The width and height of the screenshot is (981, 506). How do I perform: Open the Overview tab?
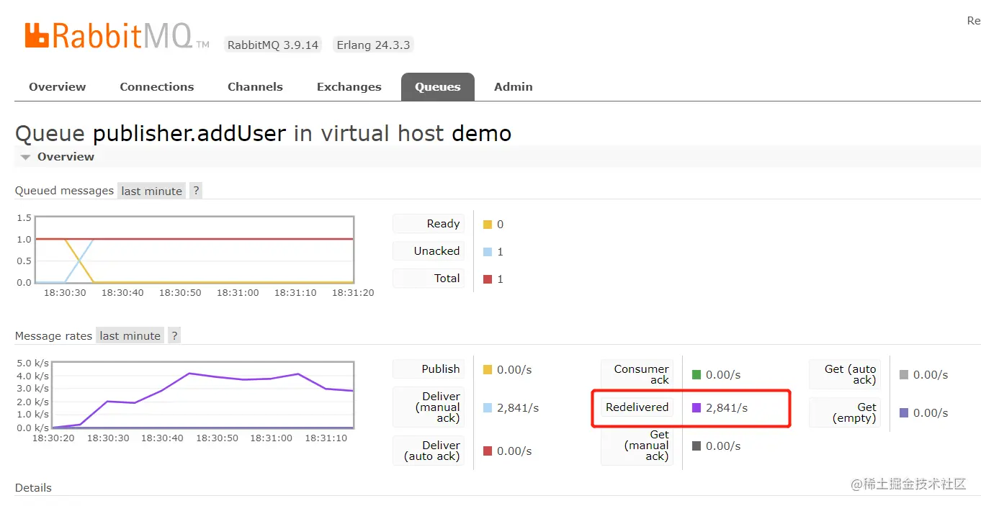(x=57, y=86)
